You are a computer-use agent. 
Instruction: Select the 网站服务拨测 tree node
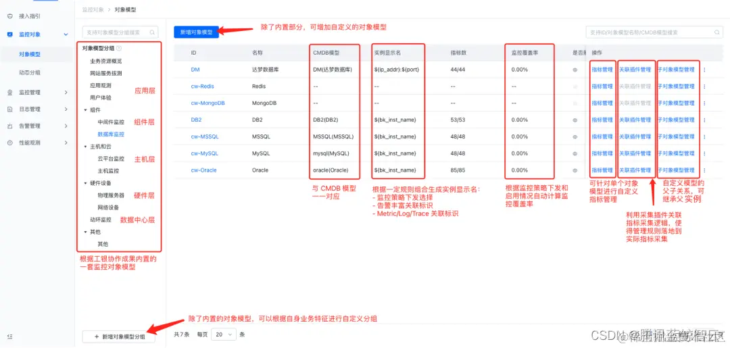[x=106, y=74]
